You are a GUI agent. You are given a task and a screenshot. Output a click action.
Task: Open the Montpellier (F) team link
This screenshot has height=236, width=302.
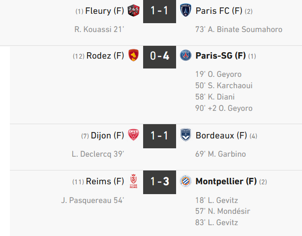click(226, 181)
